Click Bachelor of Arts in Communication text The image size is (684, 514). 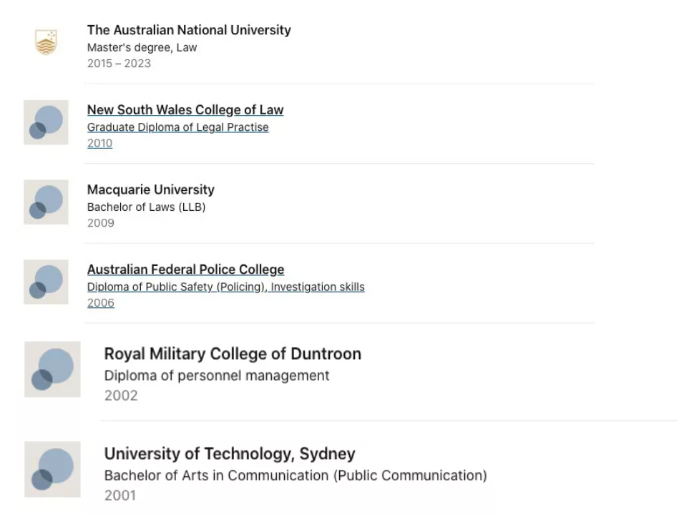[x=216, y=475]
